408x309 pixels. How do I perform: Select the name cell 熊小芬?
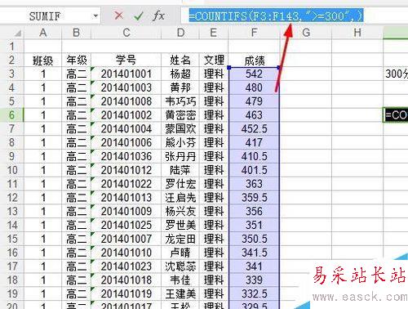(180, 142)
